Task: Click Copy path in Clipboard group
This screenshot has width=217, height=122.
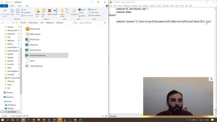Action: (26, 13)
